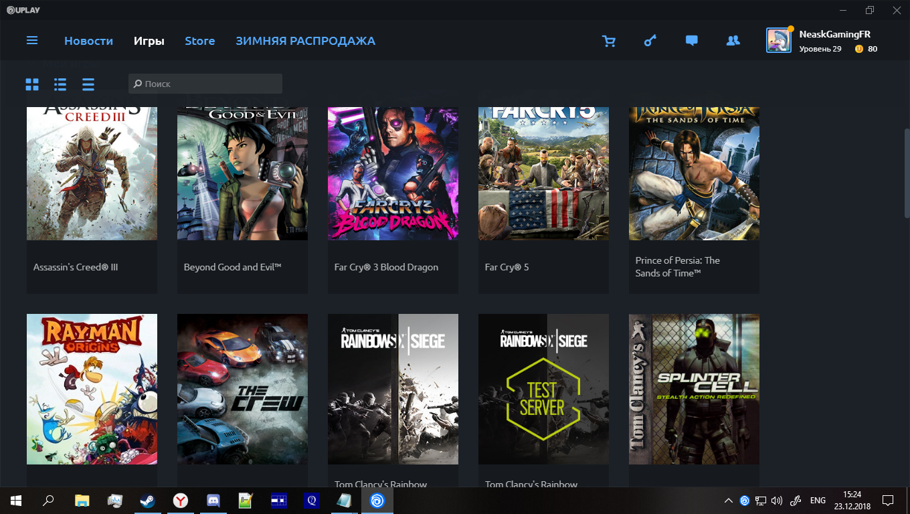The image size is (910, 514).
Task: Open the chat messages icon
Action: pyautogui.click(x=692, y=41)
